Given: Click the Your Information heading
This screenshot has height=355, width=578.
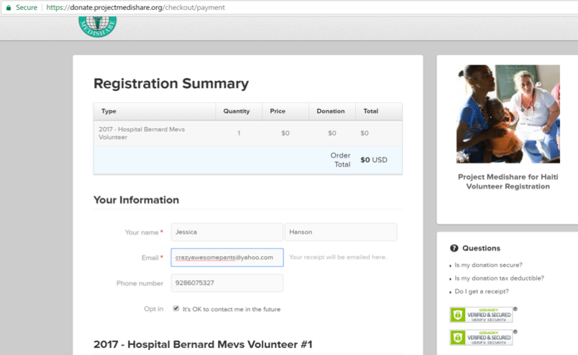Looking at the screenshot, I should [x=137, y=200].
